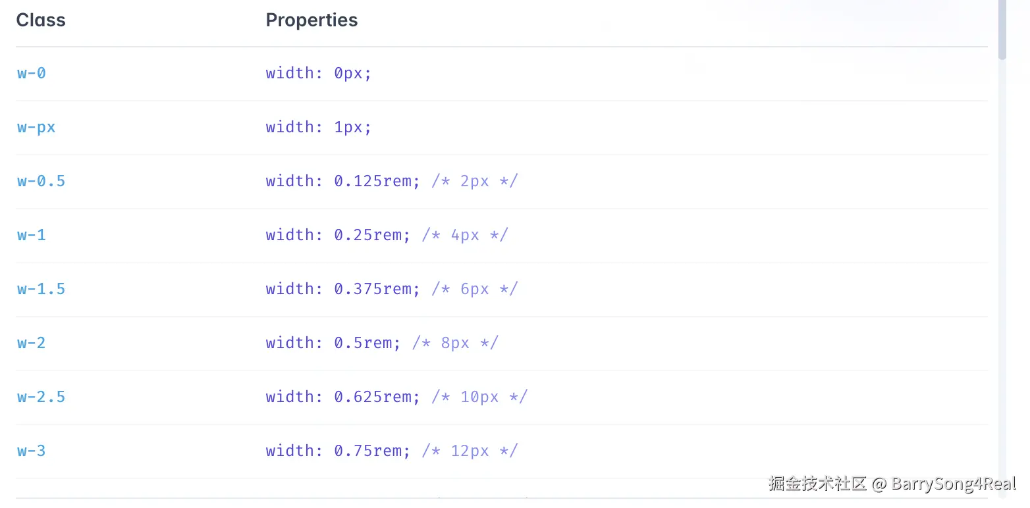
Task: Click the 'width: 0.25rem;' property value
Action: pyautogui.click(x=338, y=235)
